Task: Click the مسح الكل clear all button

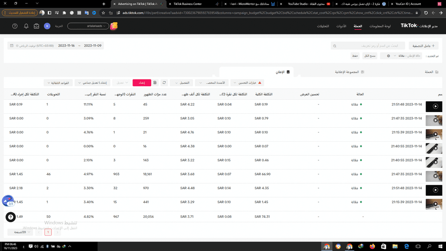Action: pyautogui.click(x=370, y=56)
